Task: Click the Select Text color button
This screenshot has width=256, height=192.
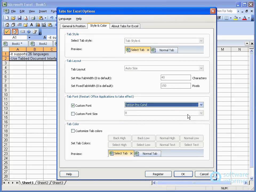Action: click(191, 145)
